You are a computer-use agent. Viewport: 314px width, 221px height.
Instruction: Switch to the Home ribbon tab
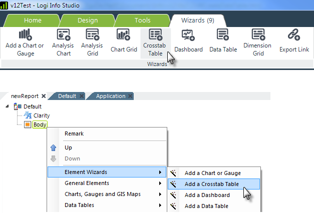point(33,20)
